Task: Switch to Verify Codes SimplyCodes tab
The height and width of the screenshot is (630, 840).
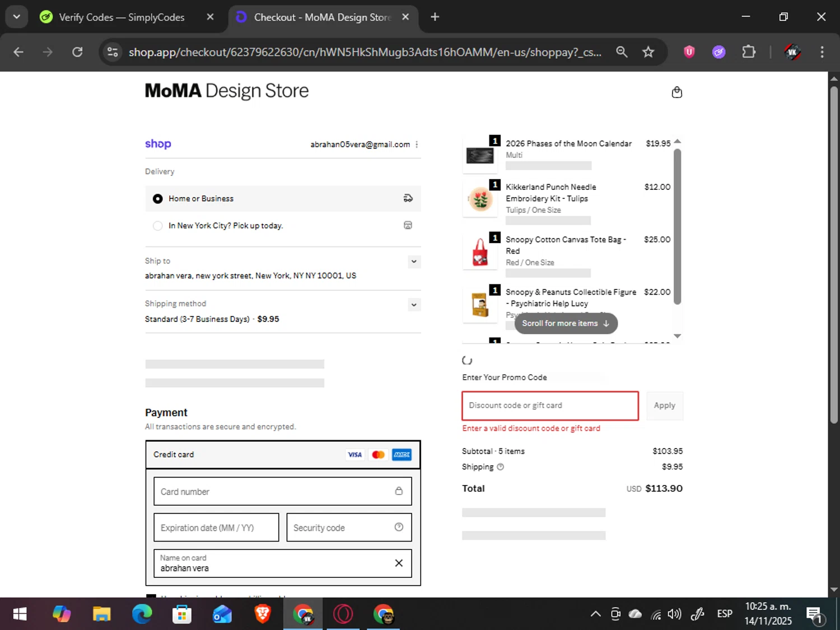Action: 127,17
